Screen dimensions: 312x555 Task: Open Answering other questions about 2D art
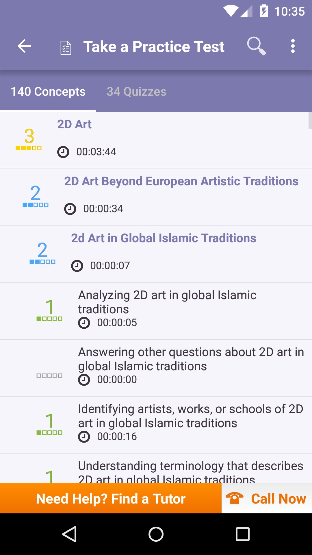tap(191, 359)
